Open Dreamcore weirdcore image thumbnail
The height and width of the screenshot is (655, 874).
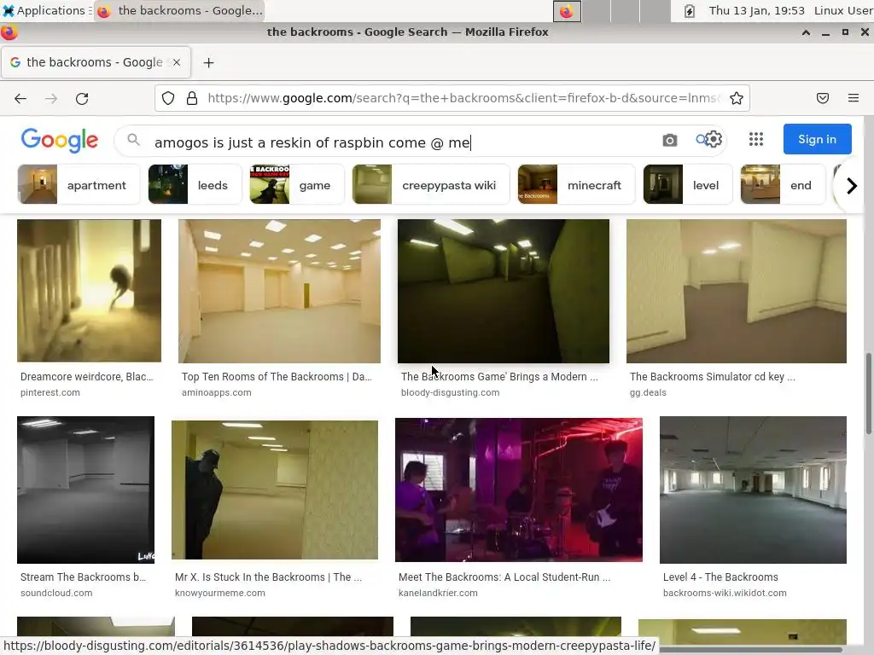pyautogui.click(x=89, y=291)
